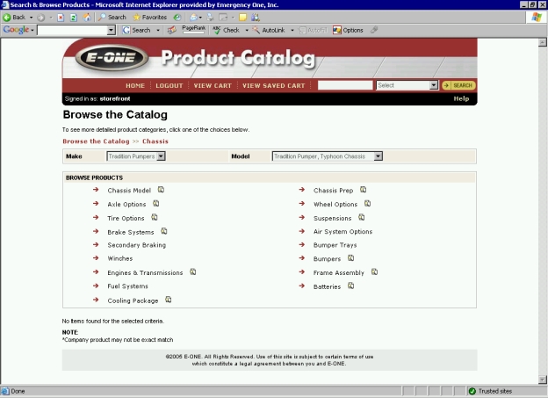
Task: Open the Fuel Systems category
Action: (127, 286)
